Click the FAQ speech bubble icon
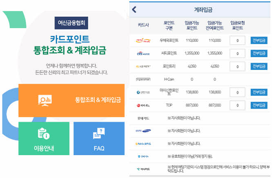This screenshot has height=178, width=272. pos(99,133)
